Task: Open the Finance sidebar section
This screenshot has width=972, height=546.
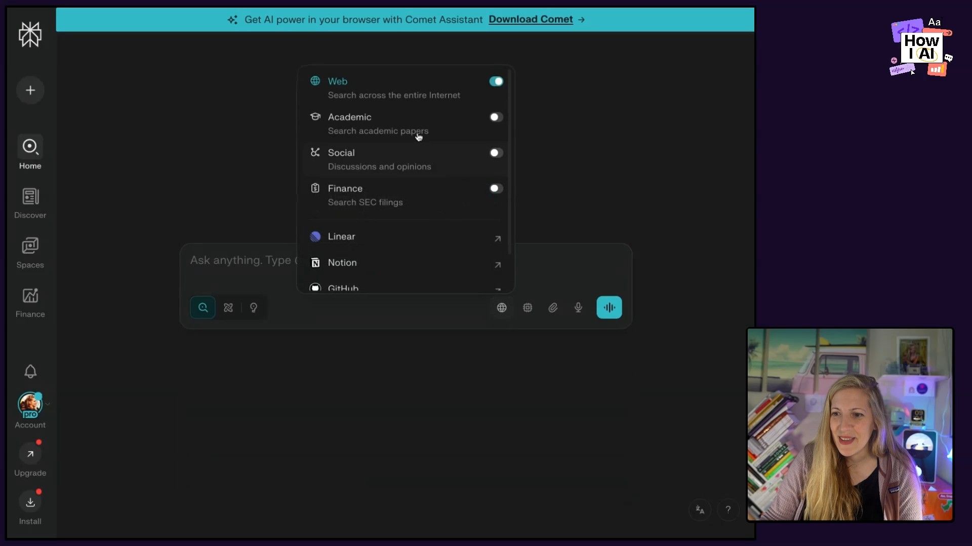Action: [30, 302]
